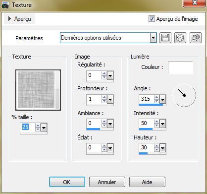This screenshot has width=207, height=194.
Task: Close the Texture dialog window
Action: [195, 3]
